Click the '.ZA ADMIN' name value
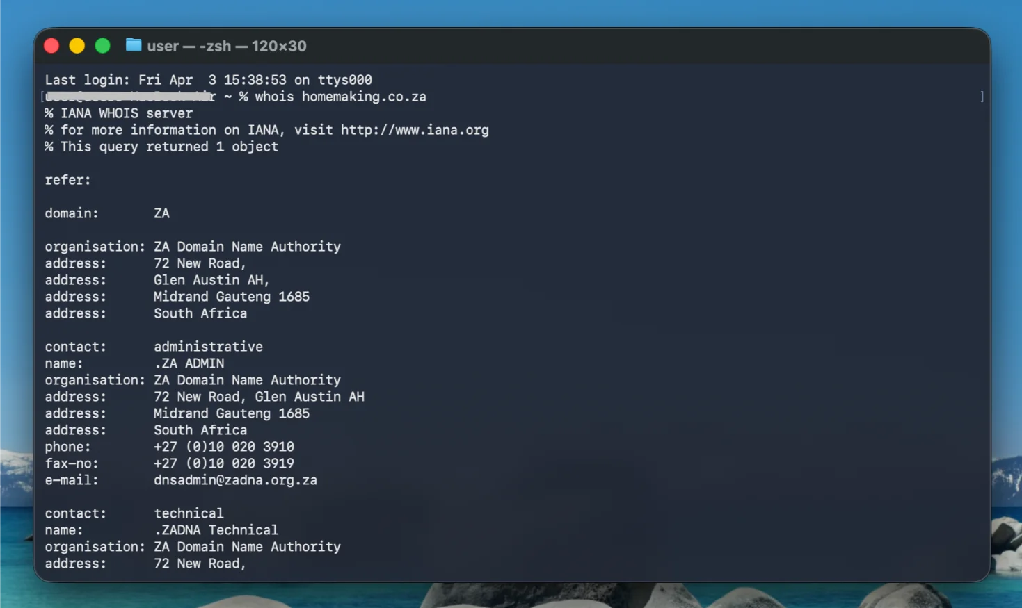 coord(189,363)
